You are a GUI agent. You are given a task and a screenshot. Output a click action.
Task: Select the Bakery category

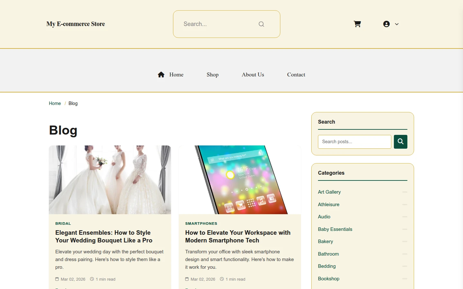[x=325, y=241]
